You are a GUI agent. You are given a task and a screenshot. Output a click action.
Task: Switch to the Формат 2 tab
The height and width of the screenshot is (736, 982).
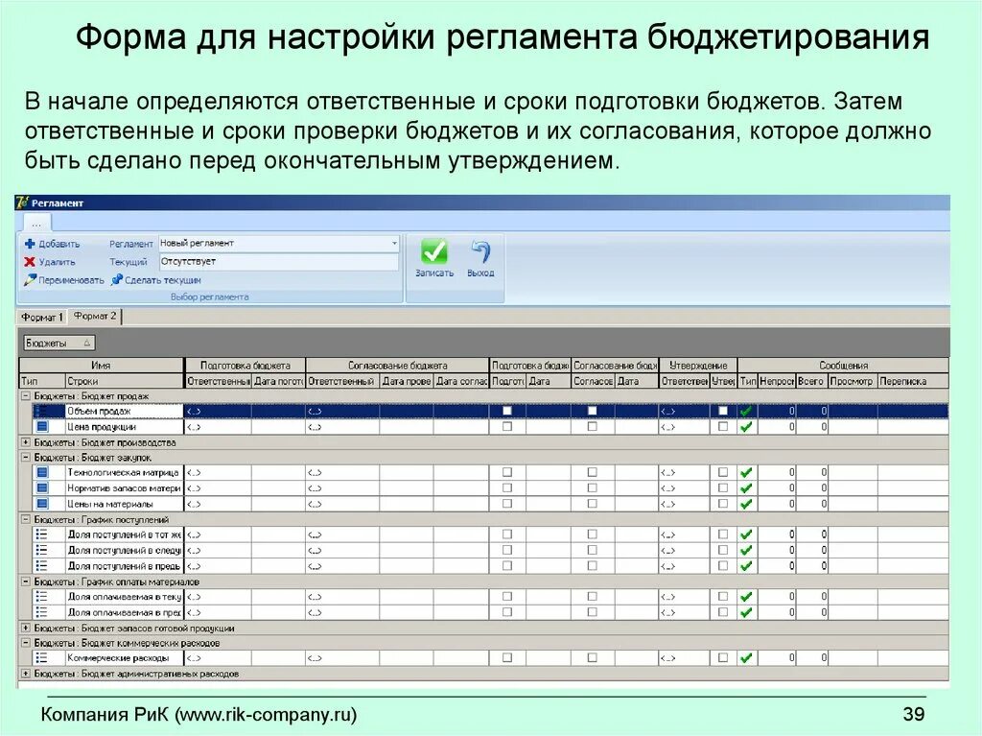click(x=95, y=316)
